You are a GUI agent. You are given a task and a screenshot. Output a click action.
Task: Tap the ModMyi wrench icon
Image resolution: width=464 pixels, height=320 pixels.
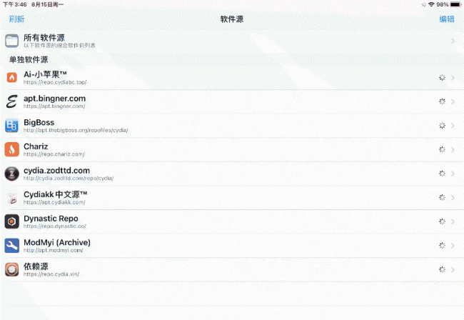click(12, 246)
